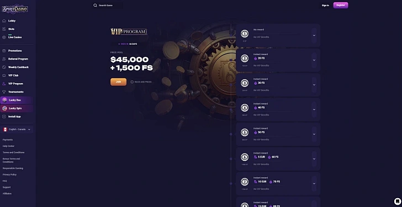Image resolution: width=402 pixels, height=207 pixels.
Task: Open the Lobby home icon
Action: pyautogui.click(x=4, y=21)
